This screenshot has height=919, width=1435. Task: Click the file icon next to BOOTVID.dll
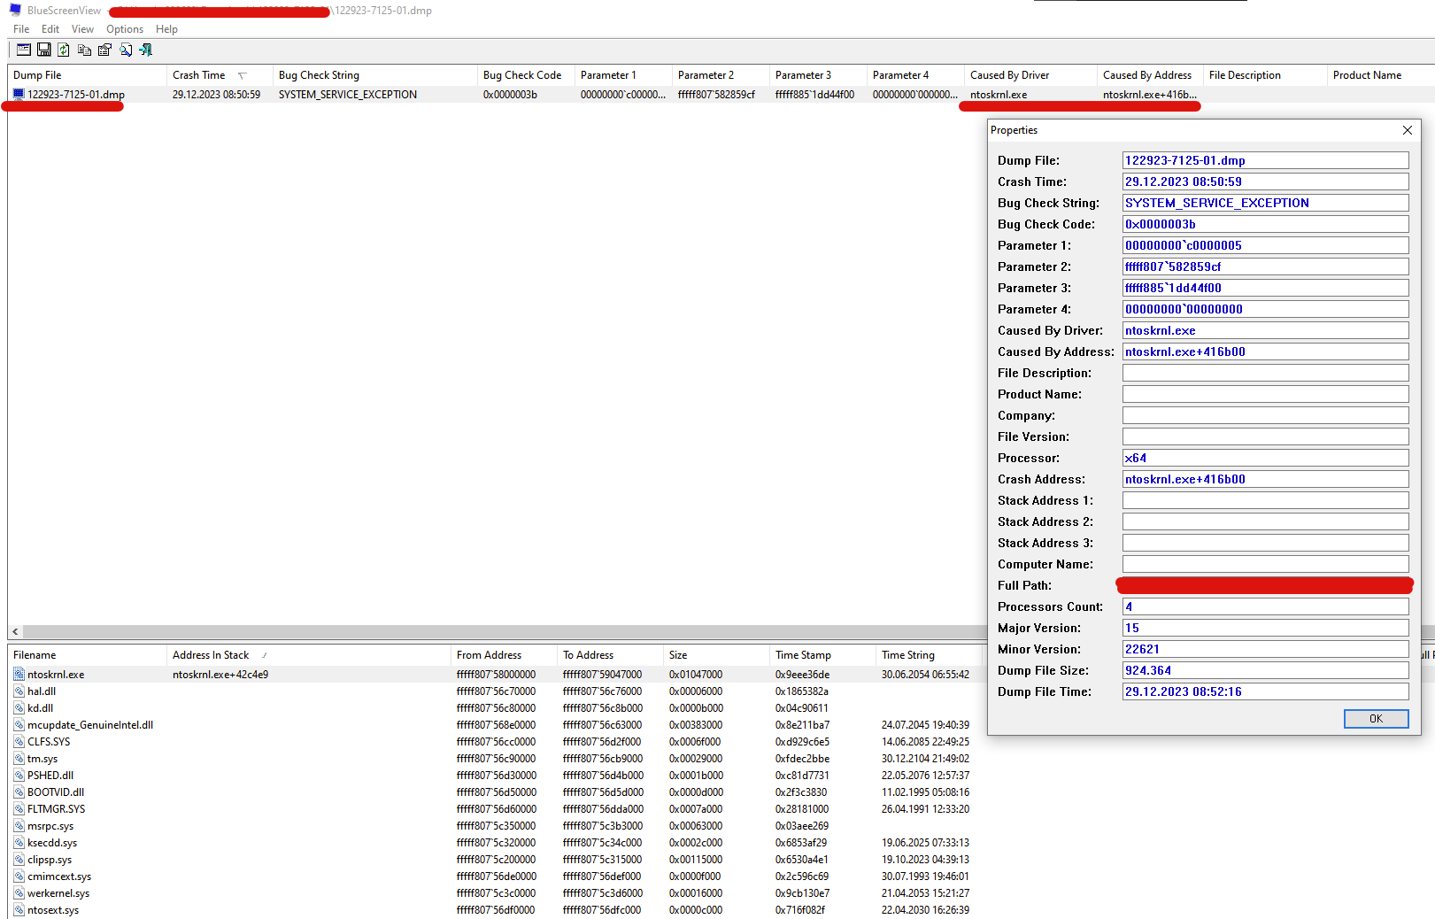(19, 792)
